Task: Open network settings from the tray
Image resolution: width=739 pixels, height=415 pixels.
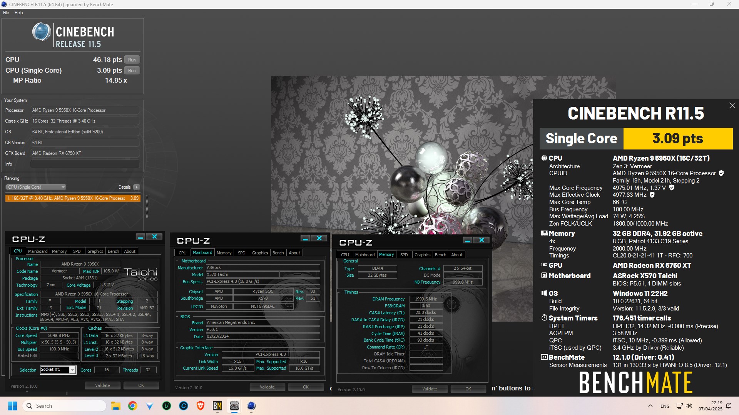Action: click(679, 406)
